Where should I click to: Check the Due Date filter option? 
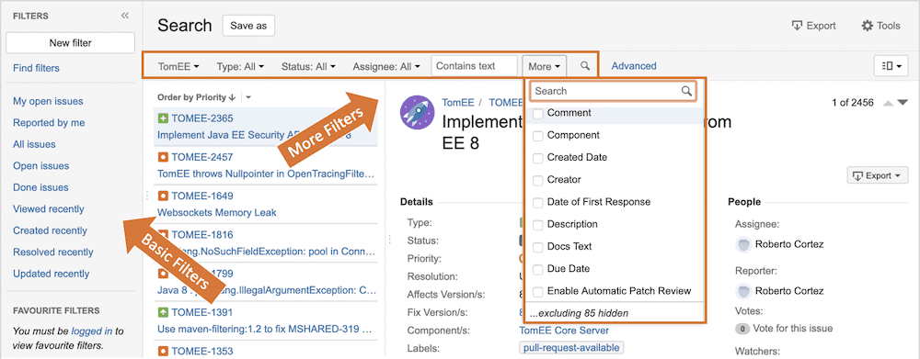(537, 269)
